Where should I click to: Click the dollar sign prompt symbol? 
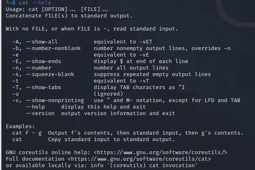click(14, 2)
